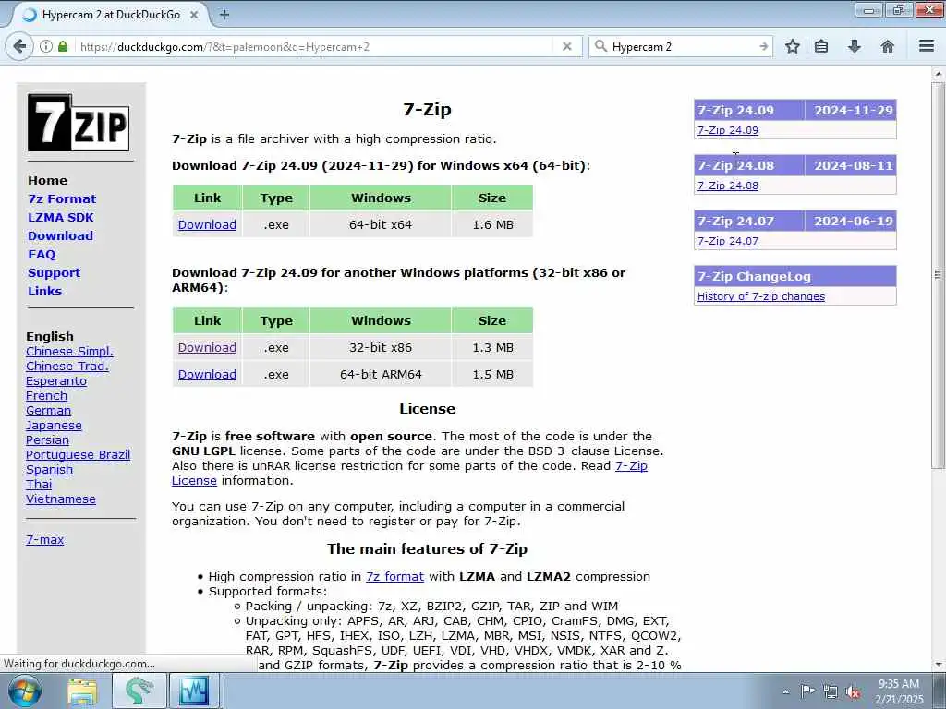Click the address bar URL field
The width and height of the screenshot is (946, 709).
(314, 46)
